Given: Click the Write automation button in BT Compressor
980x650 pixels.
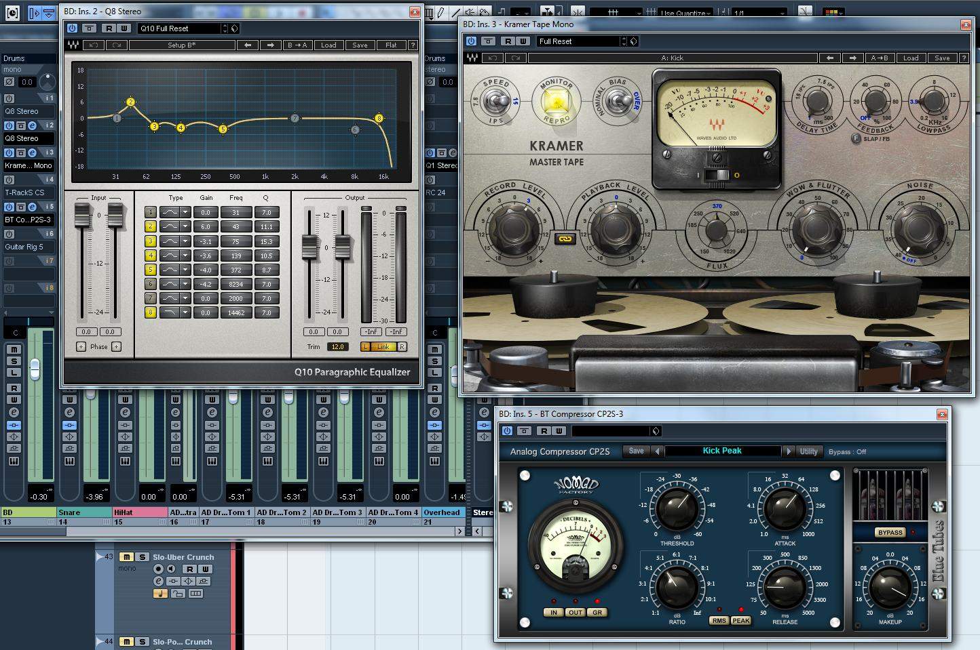Looking at the screenshot, I should tap(559, 431).
